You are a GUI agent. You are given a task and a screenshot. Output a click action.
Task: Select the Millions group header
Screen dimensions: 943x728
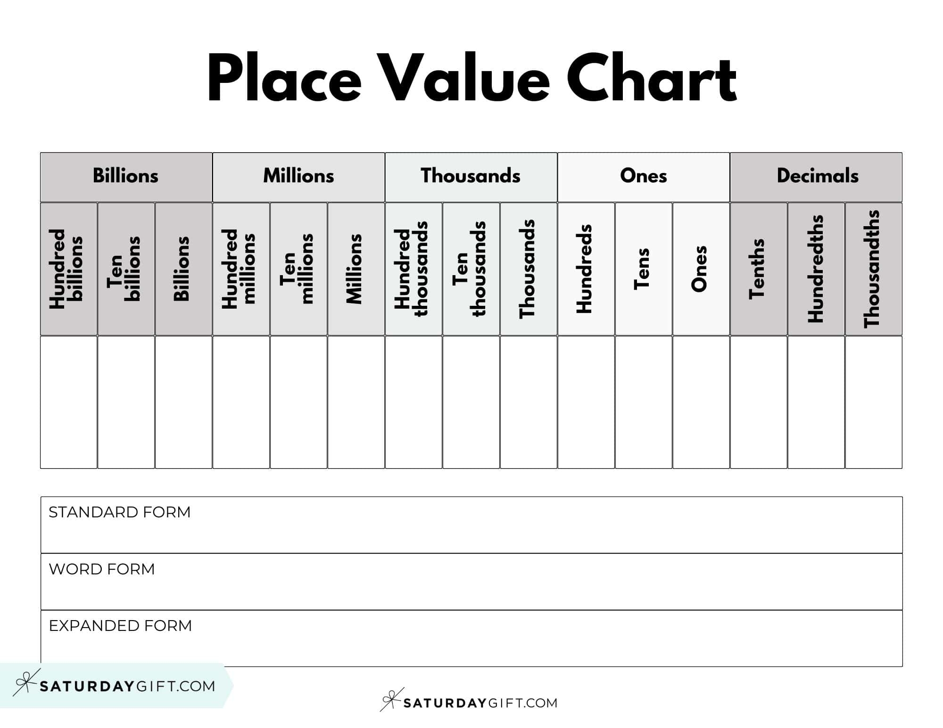298,177
